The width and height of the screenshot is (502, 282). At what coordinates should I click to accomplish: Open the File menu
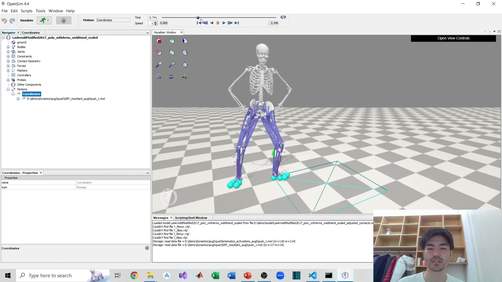click(x=4, y=11)
